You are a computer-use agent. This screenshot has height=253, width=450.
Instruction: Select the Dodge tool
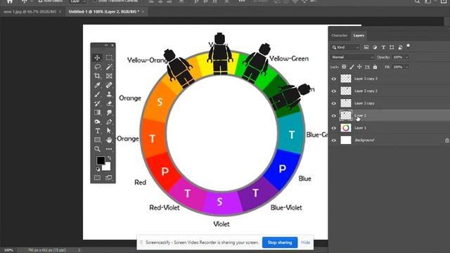tap(97, 122)
